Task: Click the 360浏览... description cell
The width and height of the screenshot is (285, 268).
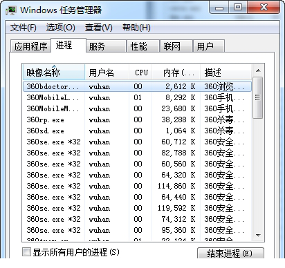Action: pyautogui.click(x=224, y=86)
